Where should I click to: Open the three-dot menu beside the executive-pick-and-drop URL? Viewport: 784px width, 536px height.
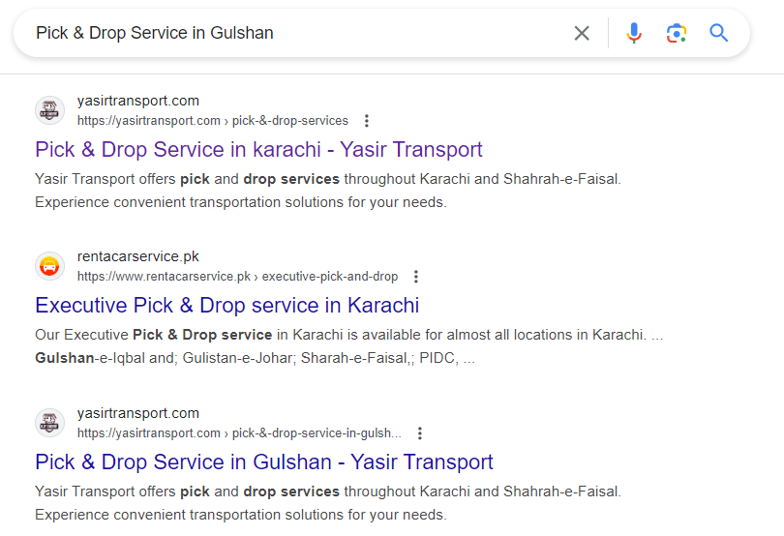coord(416,277)
